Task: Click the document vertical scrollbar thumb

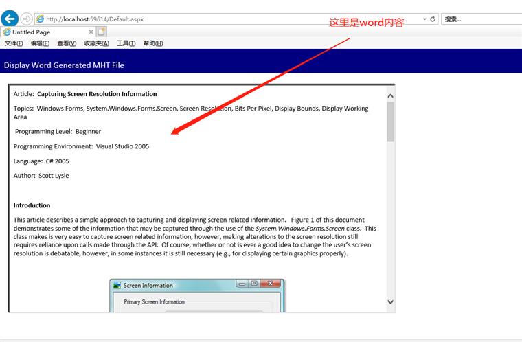Action: coord(391,122)
